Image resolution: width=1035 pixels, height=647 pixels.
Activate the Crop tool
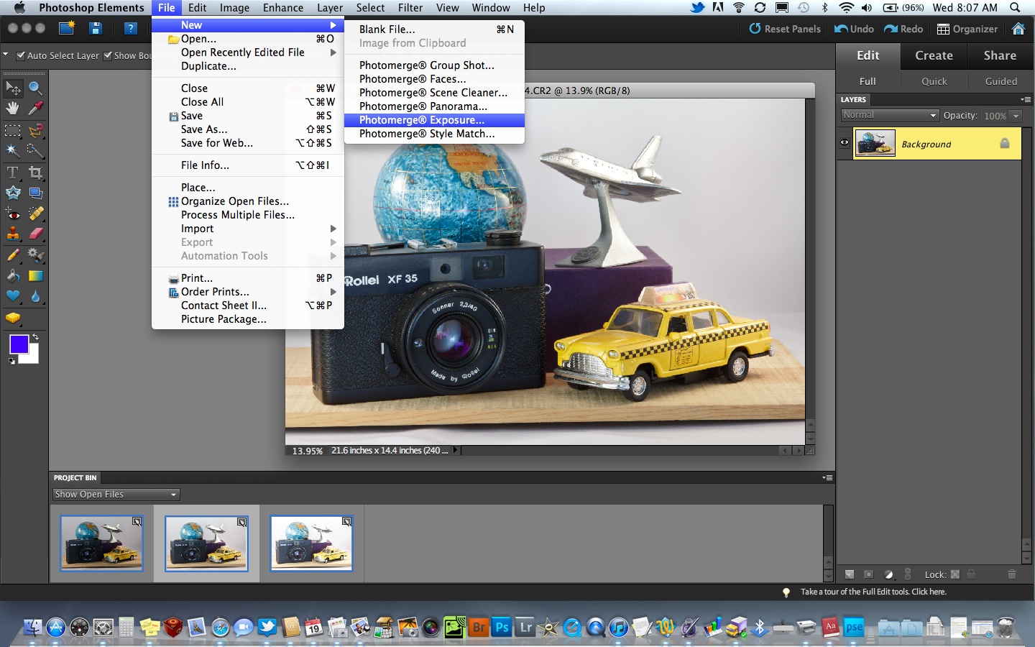tap(35, 173)
